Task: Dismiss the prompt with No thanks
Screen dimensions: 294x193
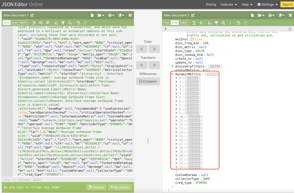Action: (120, 187)
